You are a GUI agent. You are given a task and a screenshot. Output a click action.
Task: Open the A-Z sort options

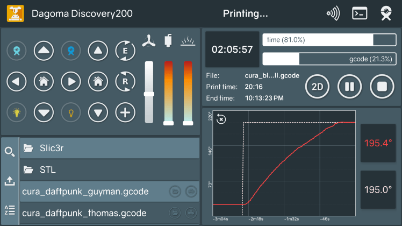click(x=10, y=210)
